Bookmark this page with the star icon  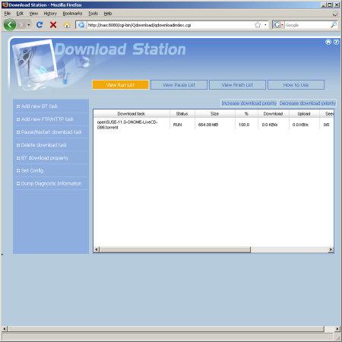pyautogui.click(x=258, y=25)
